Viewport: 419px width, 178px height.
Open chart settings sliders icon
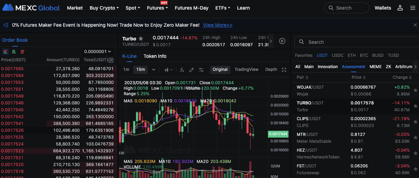click(x=201, y=69)
